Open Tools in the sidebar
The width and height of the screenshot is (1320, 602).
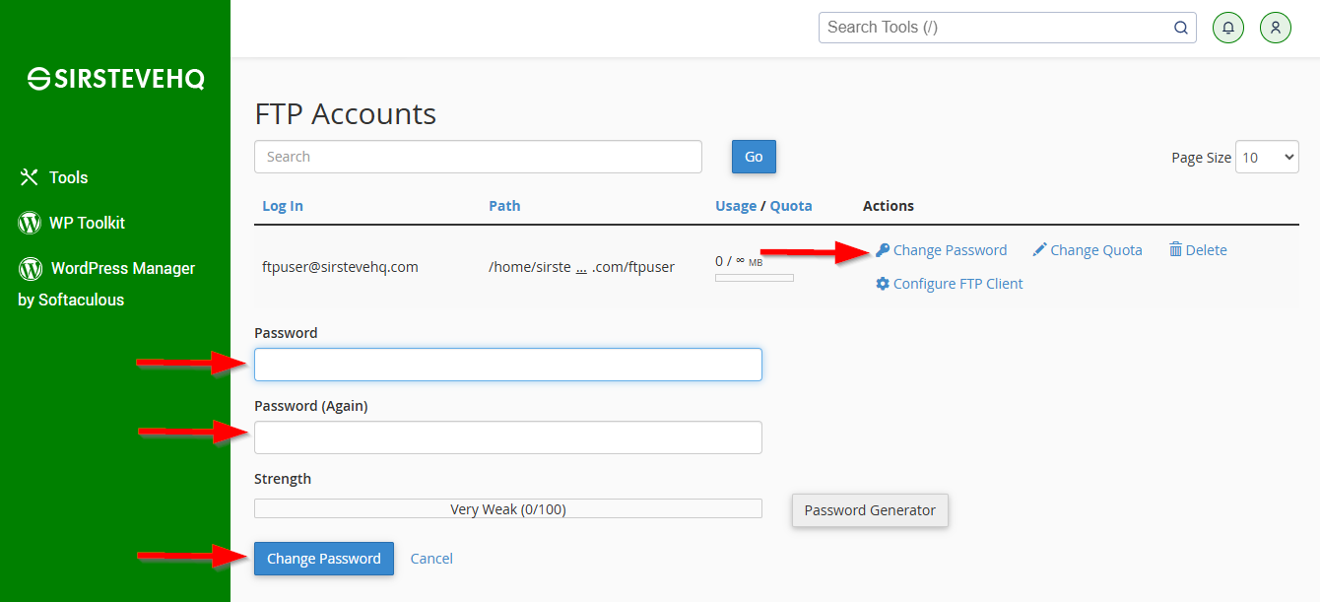68,177
